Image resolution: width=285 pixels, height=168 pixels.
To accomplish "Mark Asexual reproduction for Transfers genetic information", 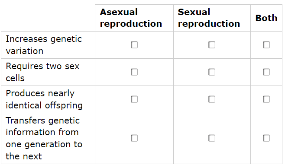I will coord(134,138).
